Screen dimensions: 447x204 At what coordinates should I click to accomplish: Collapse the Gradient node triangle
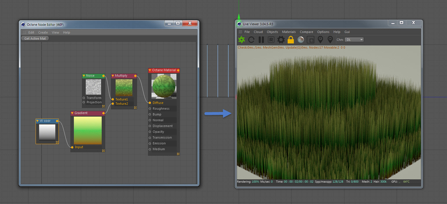[72, 113]
